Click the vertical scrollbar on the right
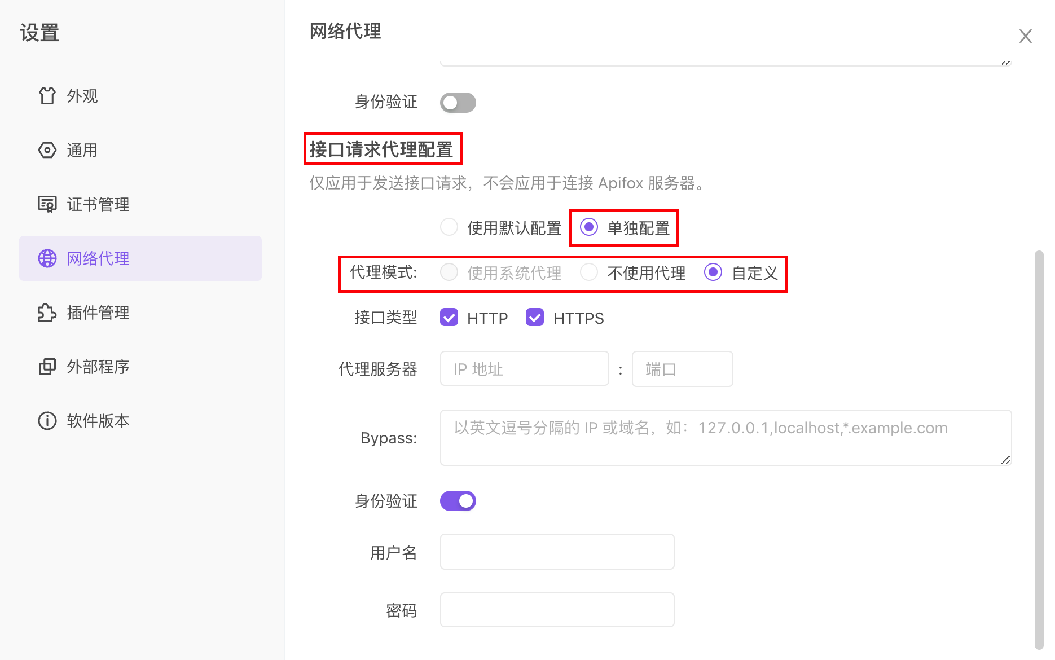Screen dimensions: 1055x660 pos(1039,451)
